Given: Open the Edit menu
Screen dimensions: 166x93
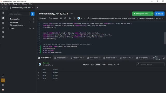Looking at the screenshot, I should 5,4.
